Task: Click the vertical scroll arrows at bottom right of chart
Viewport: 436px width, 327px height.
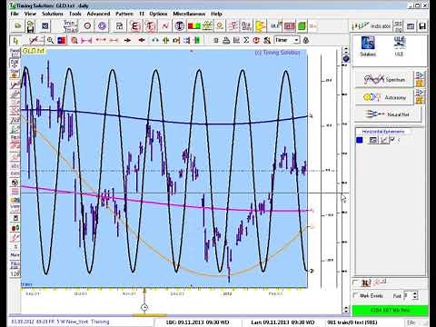Action: (x=346, y=309)
